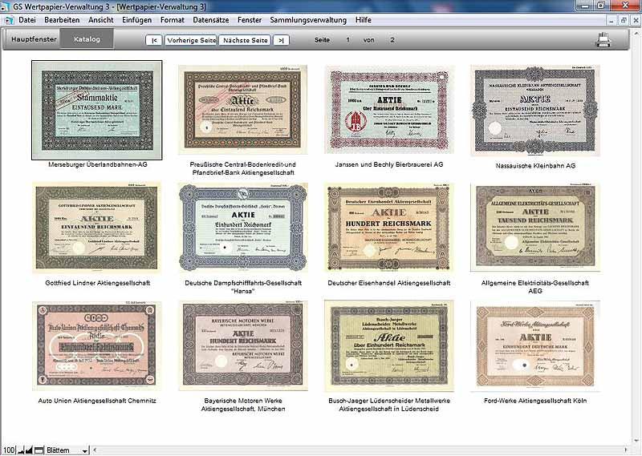Open the Datensätze menu
Image resolution: width=642 pixels, height=456 pixels.
point(210,18)
